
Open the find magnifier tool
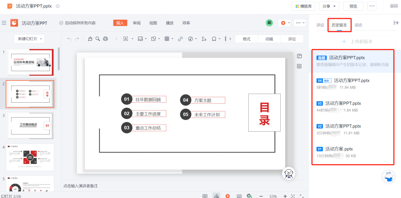pos(97,39)
